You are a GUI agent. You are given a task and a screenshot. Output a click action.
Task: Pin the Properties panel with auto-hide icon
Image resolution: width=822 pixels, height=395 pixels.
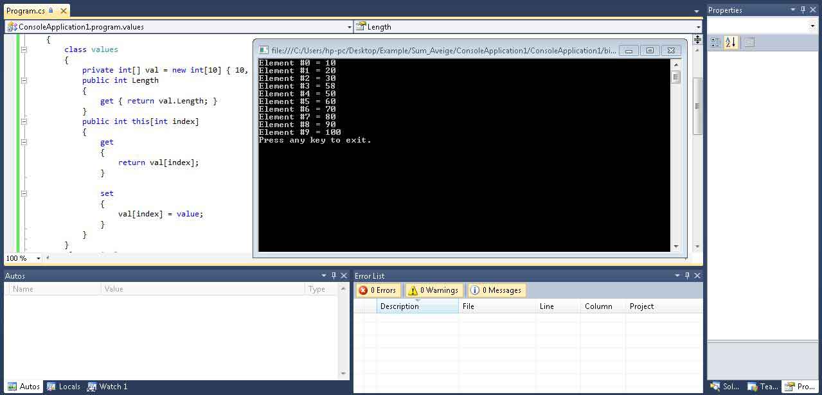[x=803, y=10]
